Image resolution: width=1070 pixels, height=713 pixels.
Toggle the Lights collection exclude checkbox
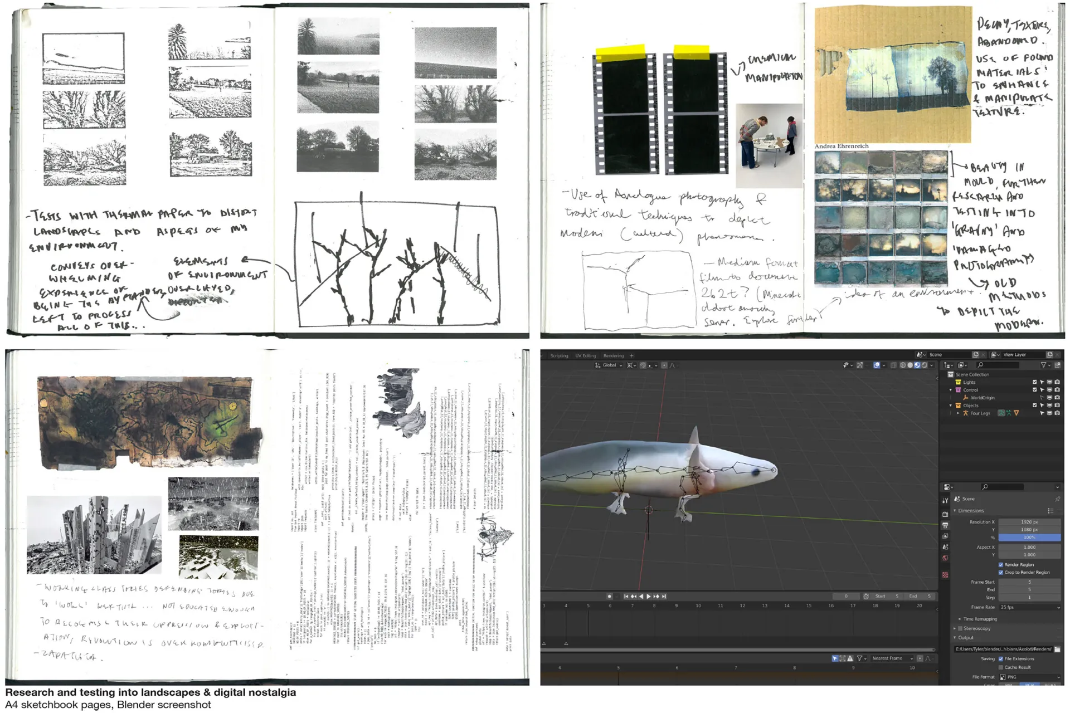(x=1035, y=382)
